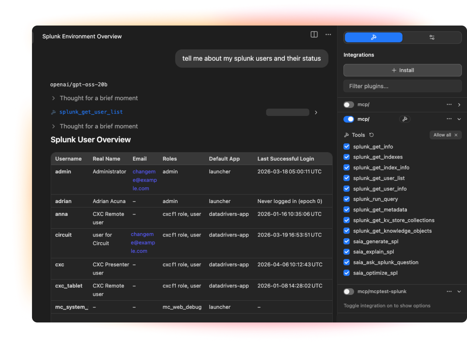Open the circuit row email link
The image size is (467, 348).
click(143, 243)
